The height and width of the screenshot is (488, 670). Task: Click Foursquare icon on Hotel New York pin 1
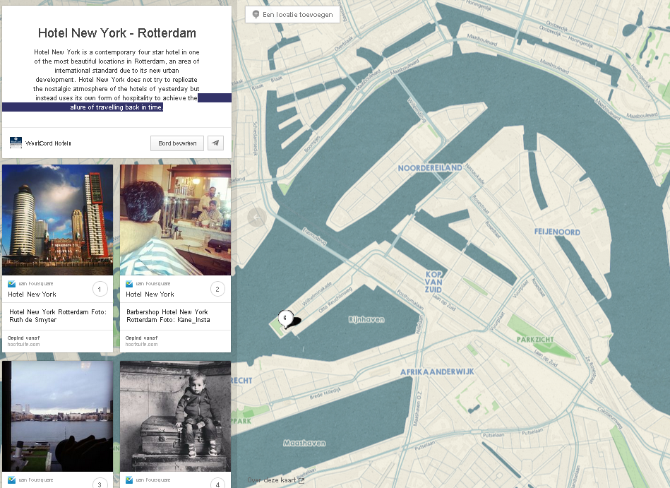pyautogui.click(x=11, y=284)
